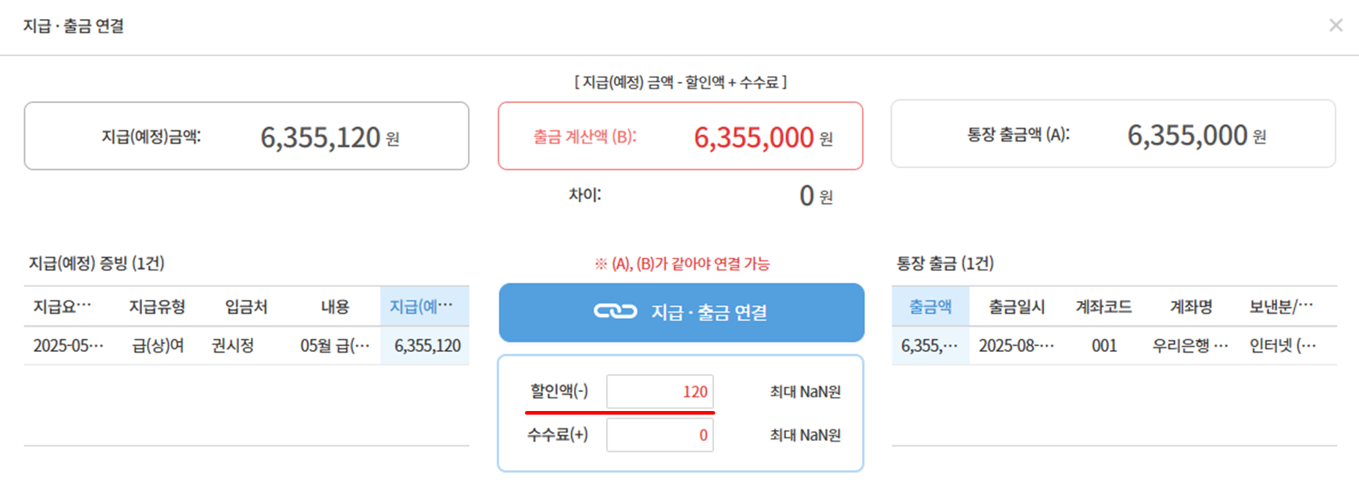Viewport: 1359px width, 484px height.
Task: Click the 계좌코드 column header
Action: click(1103, 307)
